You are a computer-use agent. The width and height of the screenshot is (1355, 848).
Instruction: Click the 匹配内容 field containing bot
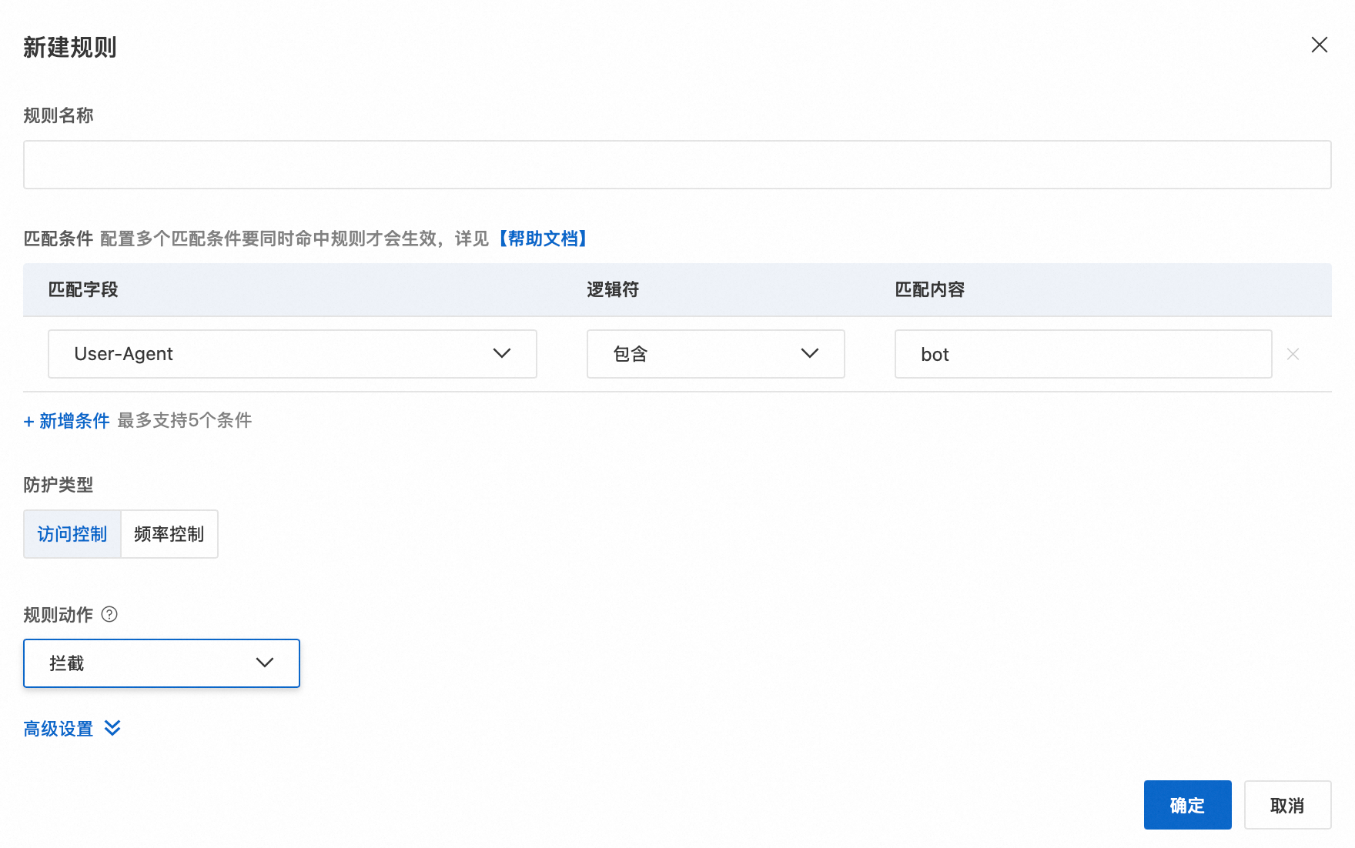(x=1083, y=354)
